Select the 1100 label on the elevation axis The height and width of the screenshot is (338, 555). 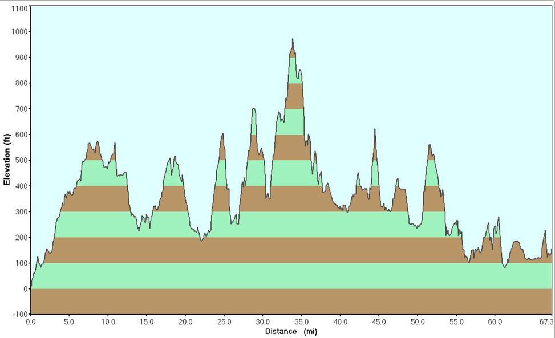click(x=19, y=9)
